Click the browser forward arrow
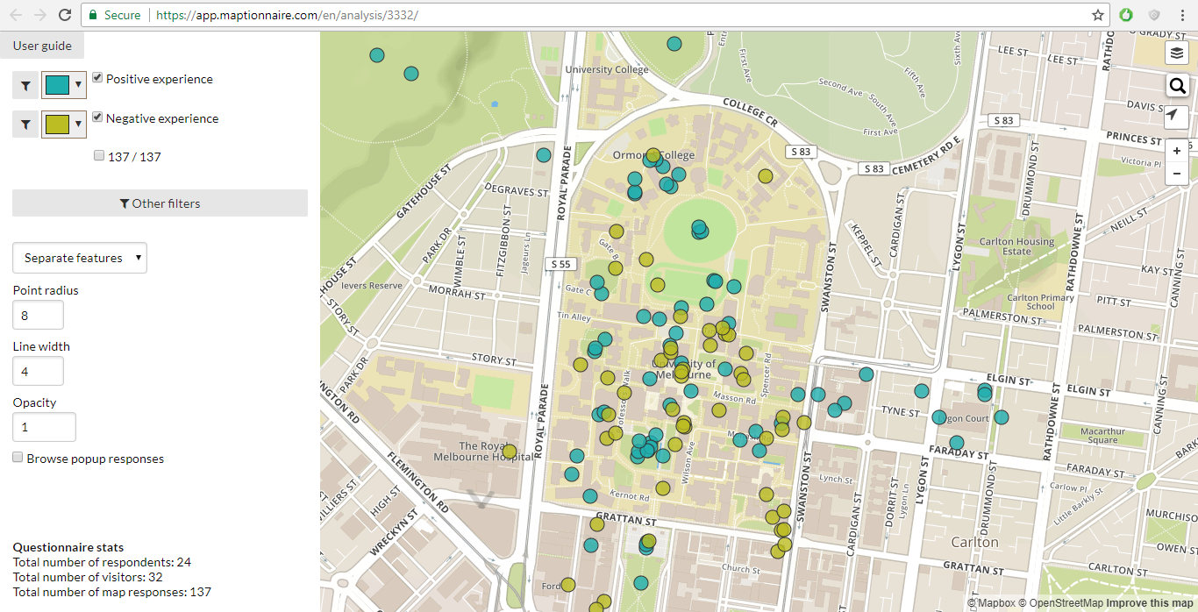 point(39,15)
